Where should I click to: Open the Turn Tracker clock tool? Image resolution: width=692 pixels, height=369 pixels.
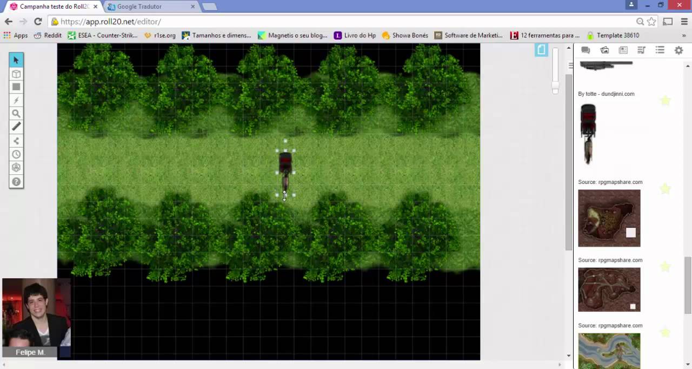pyautogui.click(x=16, y=154)
